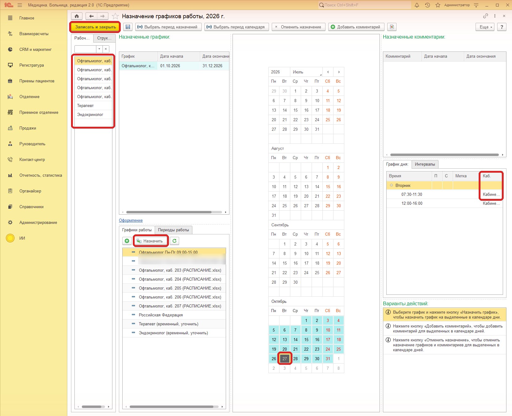Save using the floppy disk icon
512x416 pixels.
point(128,27)
